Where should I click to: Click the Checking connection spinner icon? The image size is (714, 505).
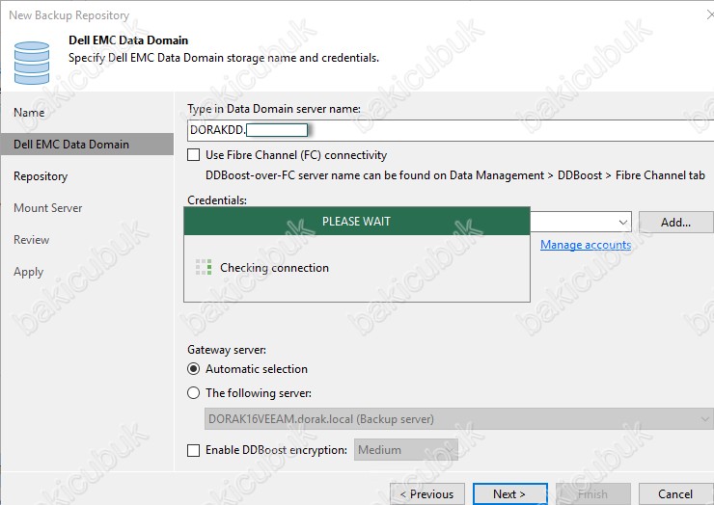tap(204, 267)
